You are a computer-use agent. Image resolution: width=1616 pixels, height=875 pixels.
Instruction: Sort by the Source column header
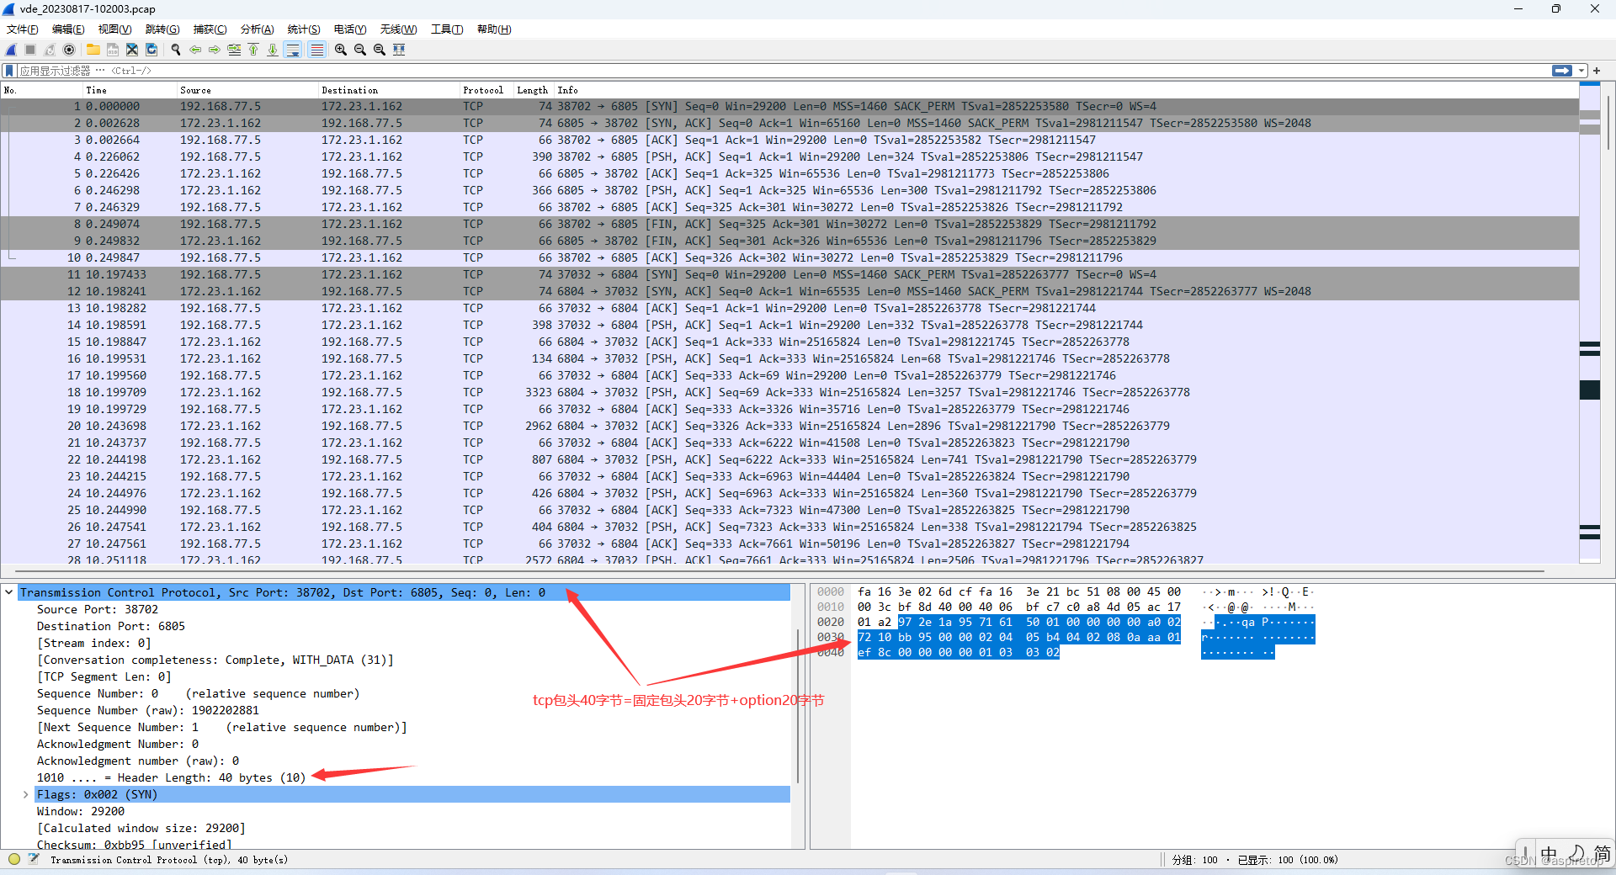(x=247, y=90)
